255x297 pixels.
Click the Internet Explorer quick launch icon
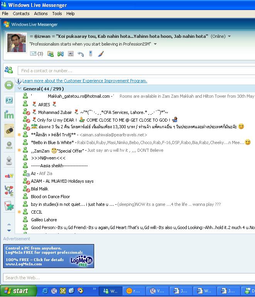(45, 291)
